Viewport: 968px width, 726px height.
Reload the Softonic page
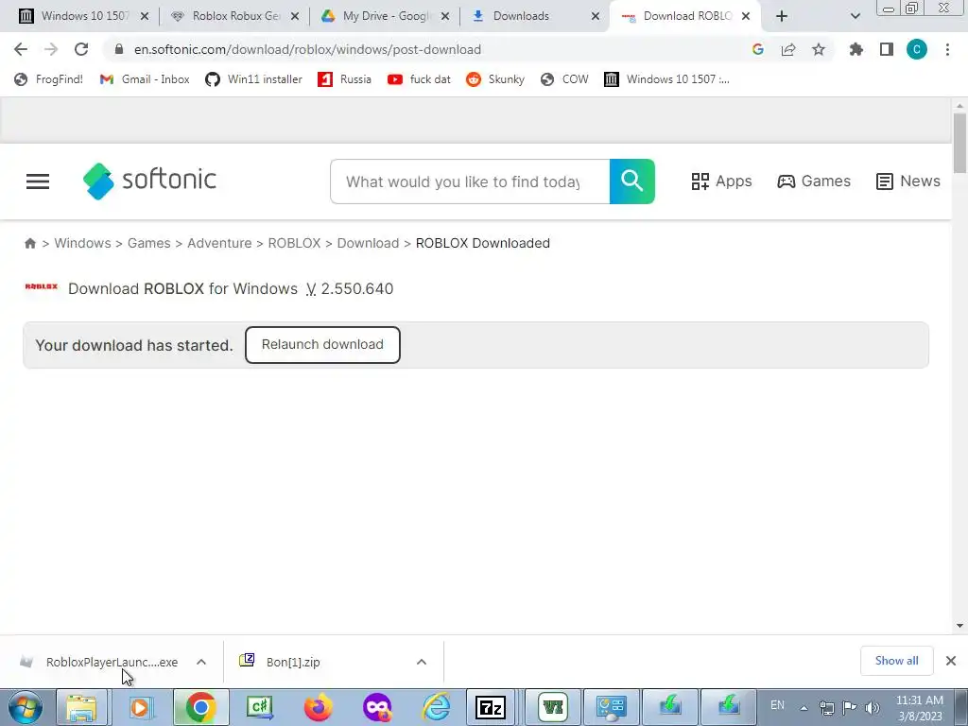(x=81, y=49)
